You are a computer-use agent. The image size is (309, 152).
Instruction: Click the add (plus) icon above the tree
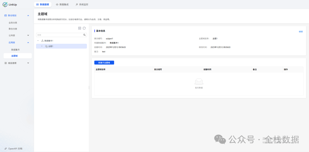[80, 28]
